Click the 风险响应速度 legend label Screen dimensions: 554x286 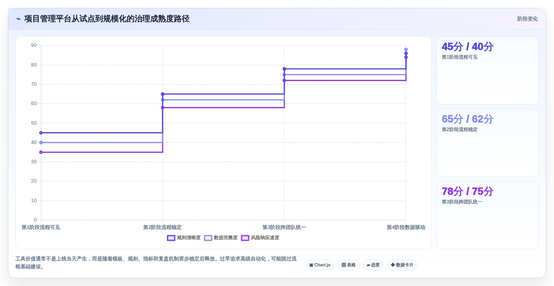(x=265, y=238)
